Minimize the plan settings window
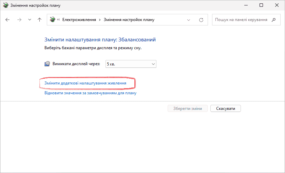 pos(245,5)
